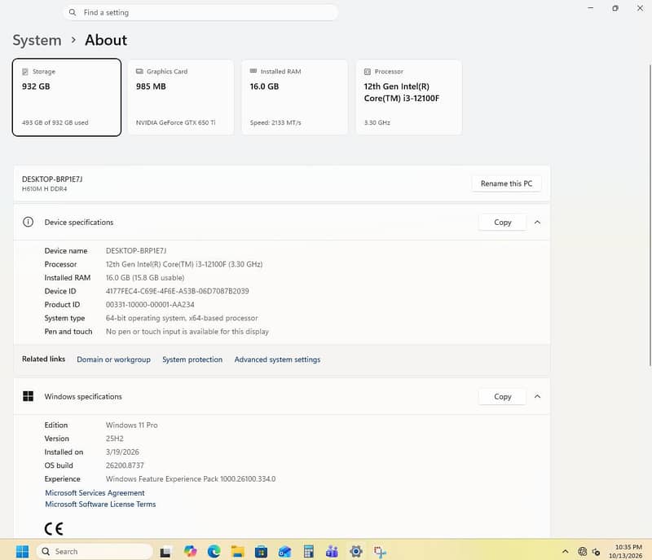This screenshot has height=560, width=652.
Task: Click the tray icon beside the clock
Action: coord(597,552)
